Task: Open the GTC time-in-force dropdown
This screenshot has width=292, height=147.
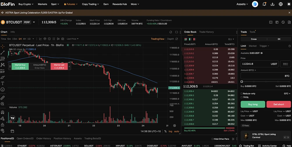Action: [x=287, y=93]
